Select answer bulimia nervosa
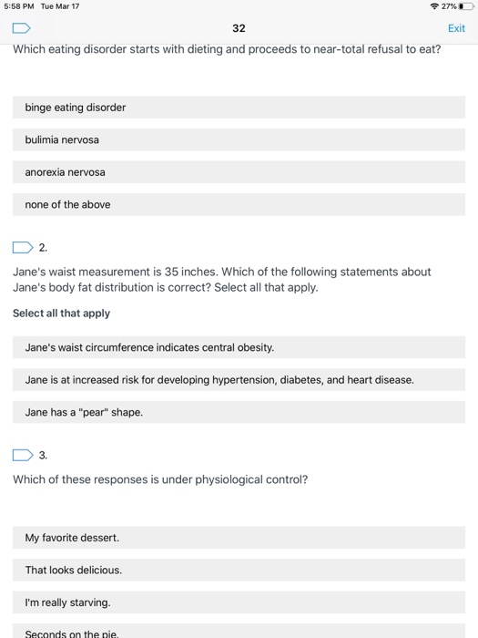Viewport: 478px width, 638px height. click(239, 139)
